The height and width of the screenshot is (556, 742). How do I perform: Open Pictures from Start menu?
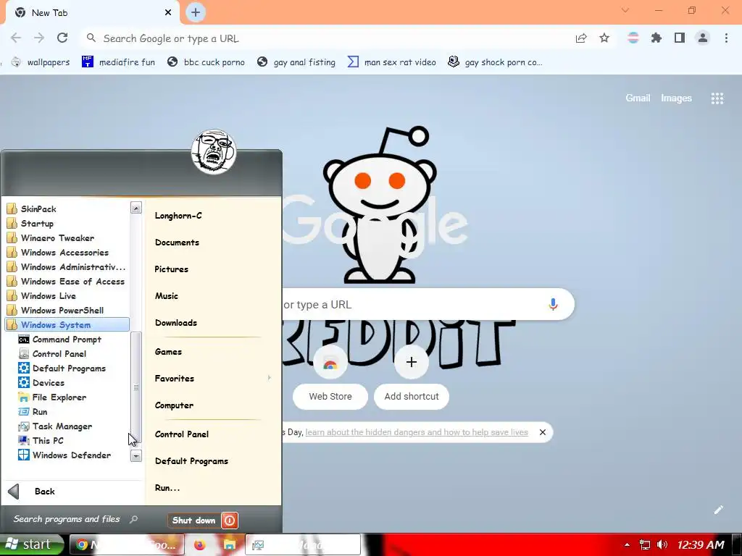coord(171,269)
